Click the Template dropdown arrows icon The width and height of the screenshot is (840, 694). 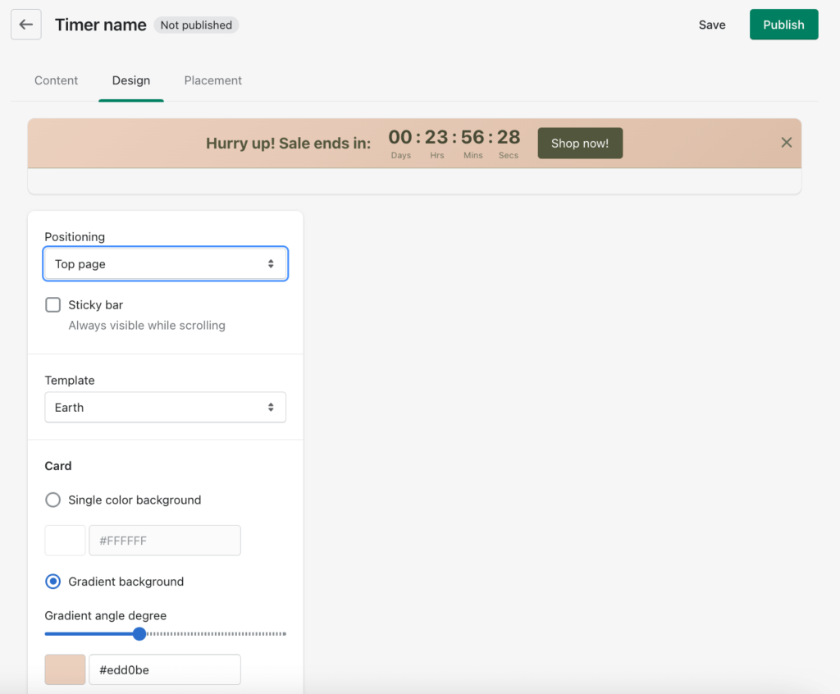271,408
